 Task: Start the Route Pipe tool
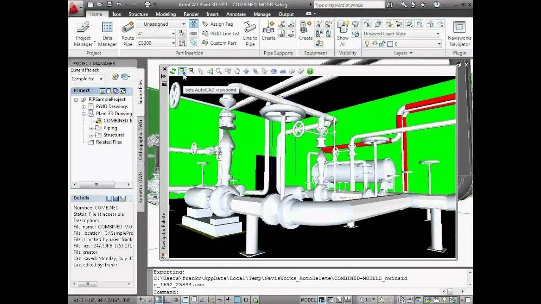(x=128, y=34)
